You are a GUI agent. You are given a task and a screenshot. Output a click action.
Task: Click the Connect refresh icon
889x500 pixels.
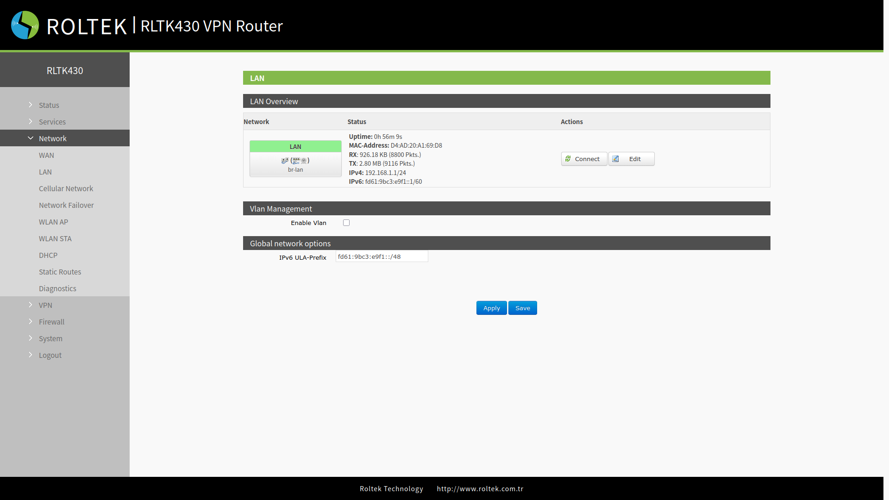click(568, 159)
